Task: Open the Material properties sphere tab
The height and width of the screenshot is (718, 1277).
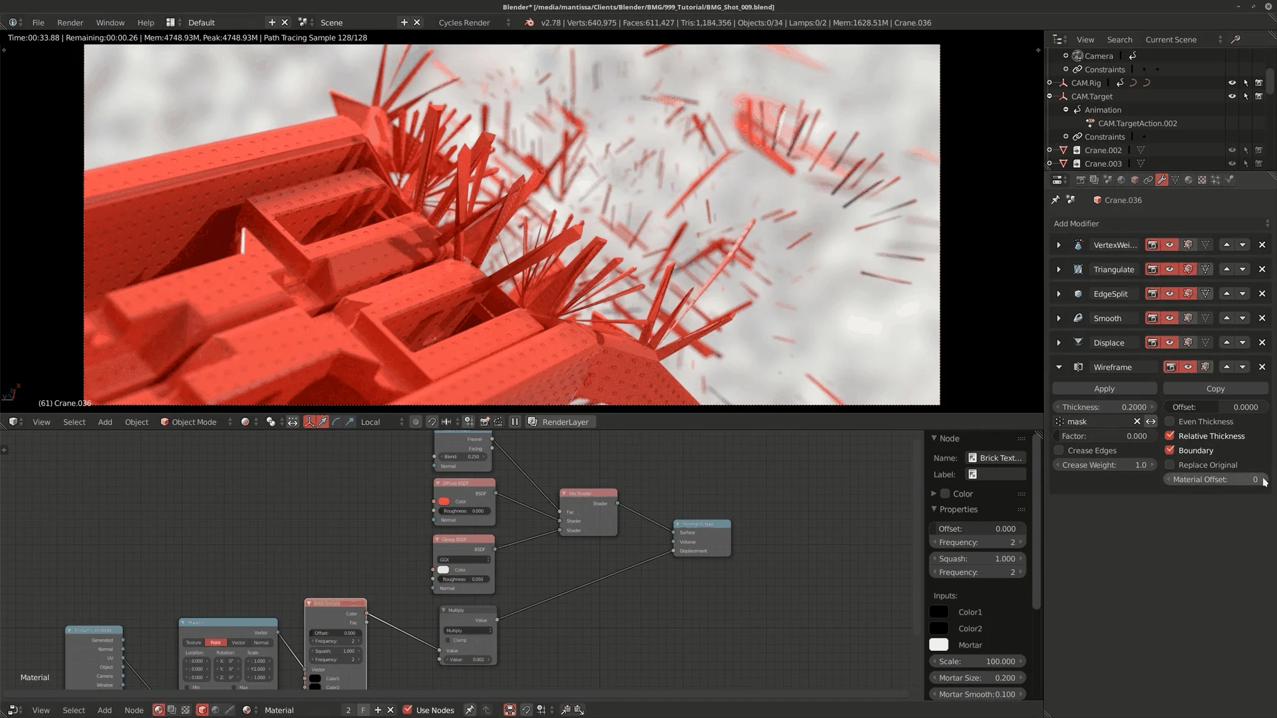Action: (1189, 179)
